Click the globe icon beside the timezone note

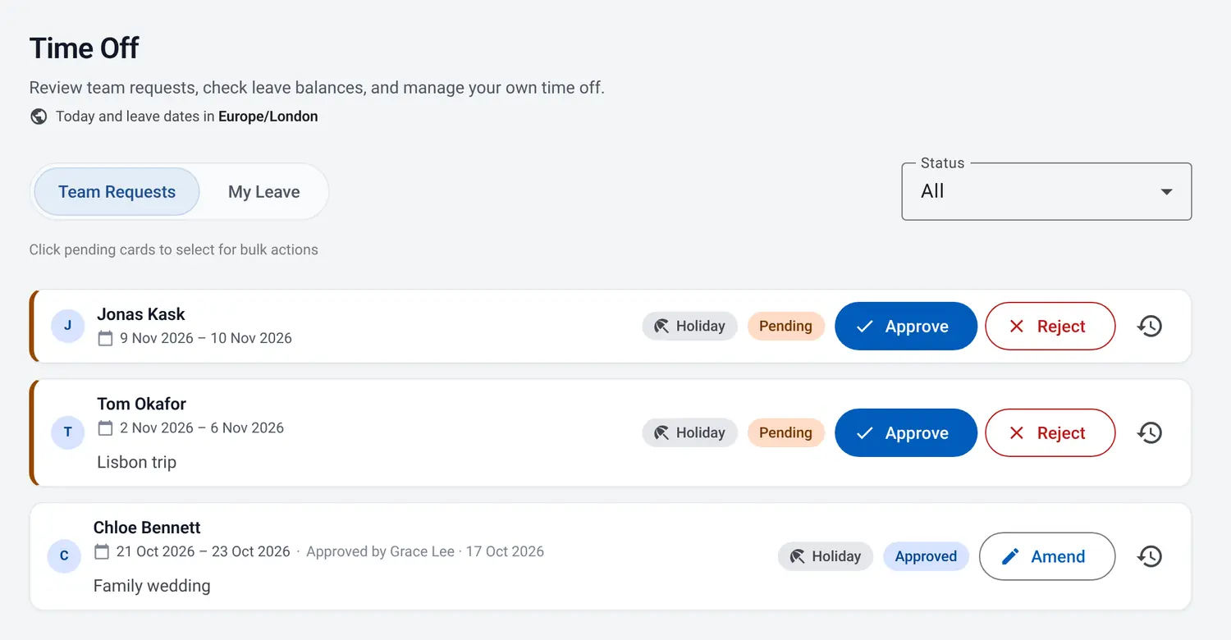pos(39,117)
